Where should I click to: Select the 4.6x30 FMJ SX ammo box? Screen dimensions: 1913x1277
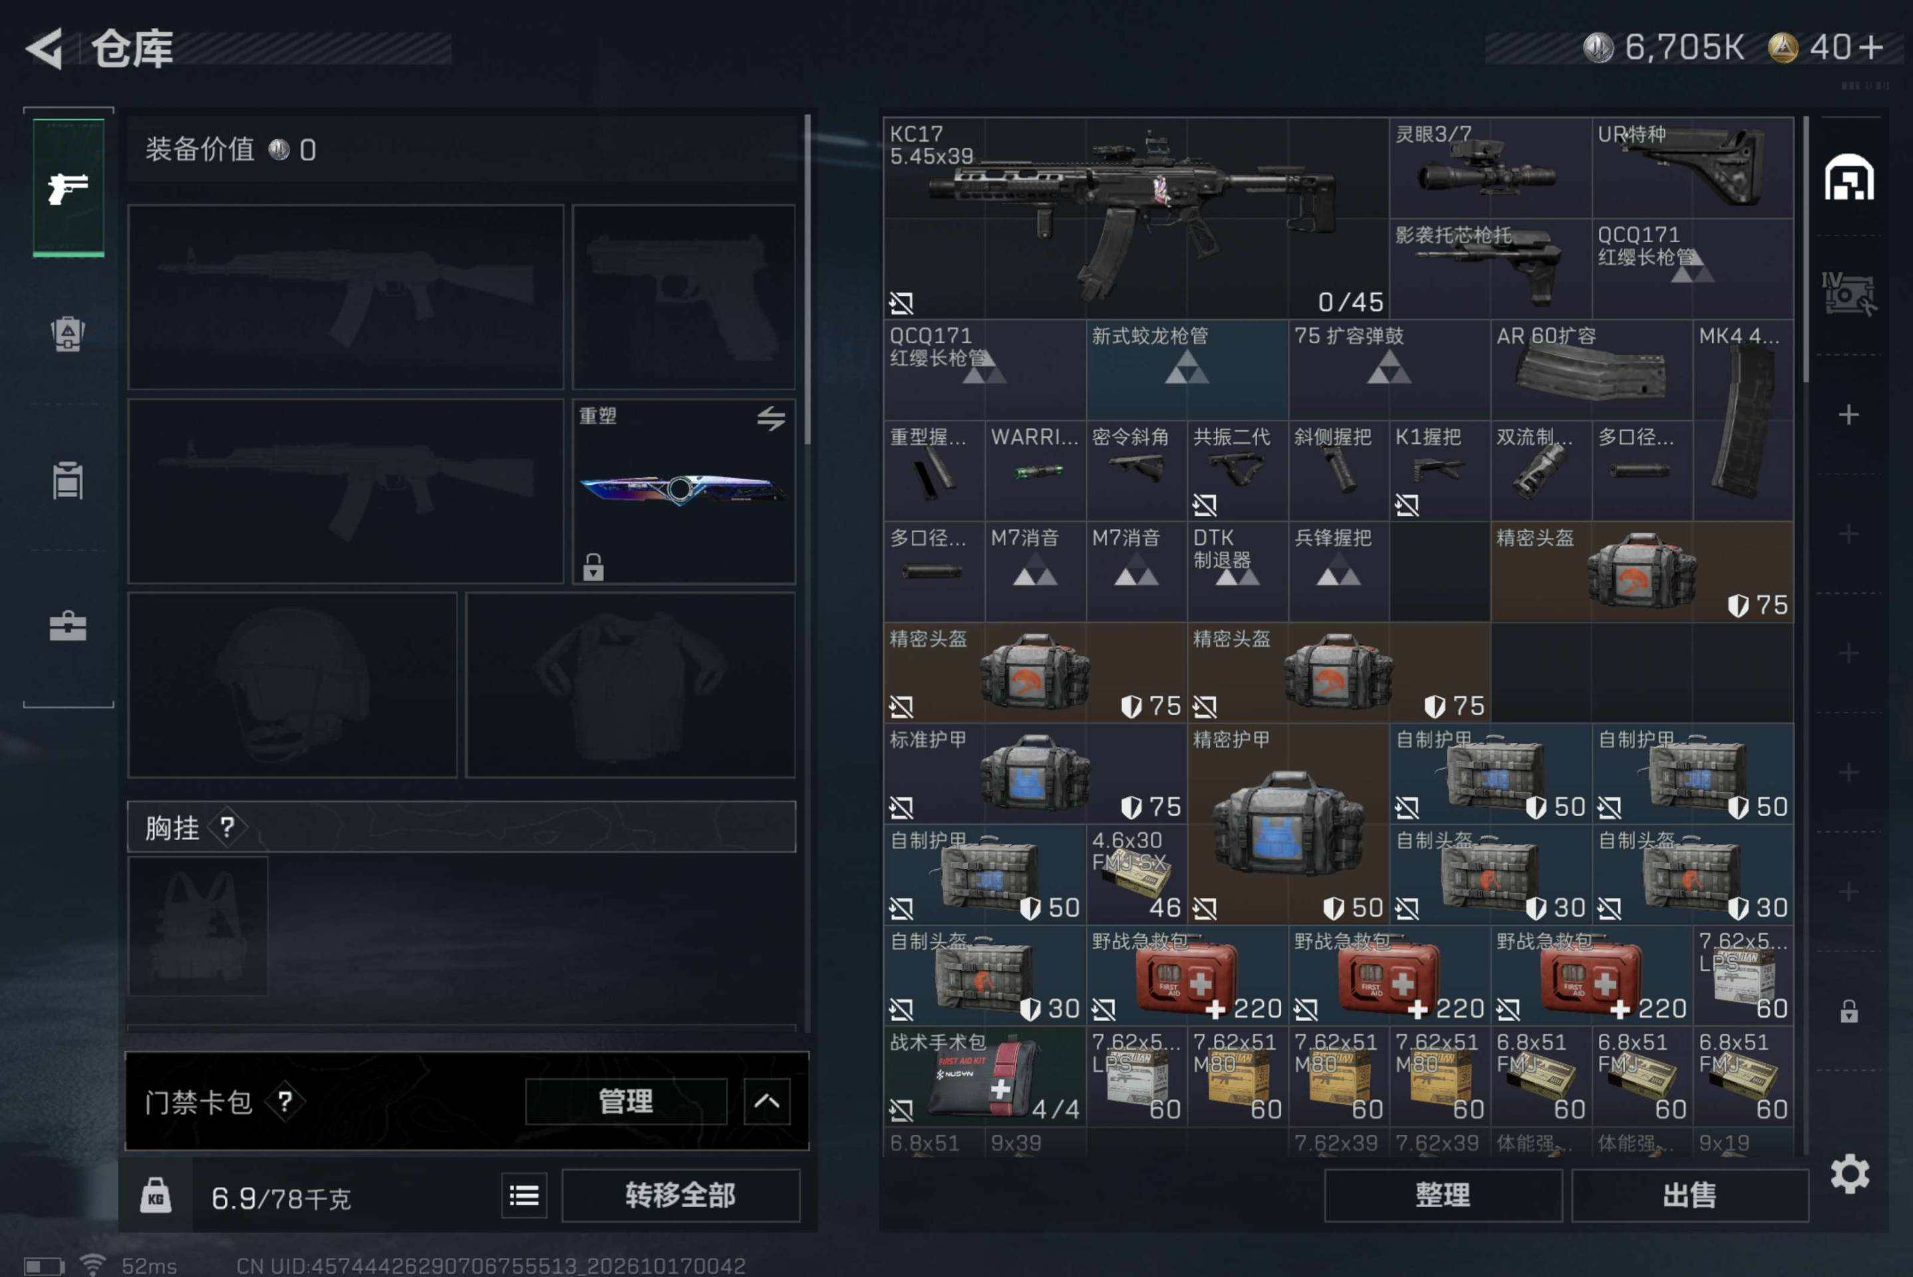[x=1136, y=874]
